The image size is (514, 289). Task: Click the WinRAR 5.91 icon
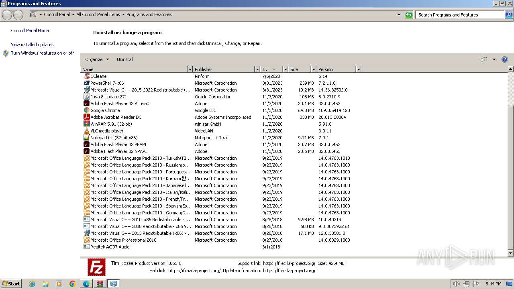click(x=87, y=124)
